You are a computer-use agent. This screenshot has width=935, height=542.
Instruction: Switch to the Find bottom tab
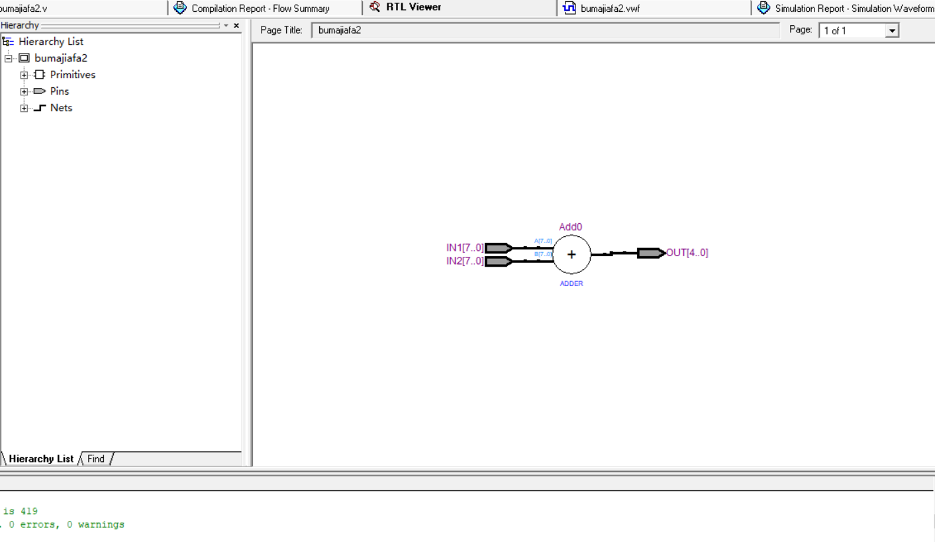click(x=96, y=459)
